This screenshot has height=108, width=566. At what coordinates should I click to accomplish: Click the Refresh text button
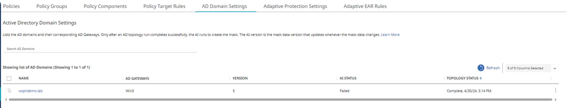(493, 68)
